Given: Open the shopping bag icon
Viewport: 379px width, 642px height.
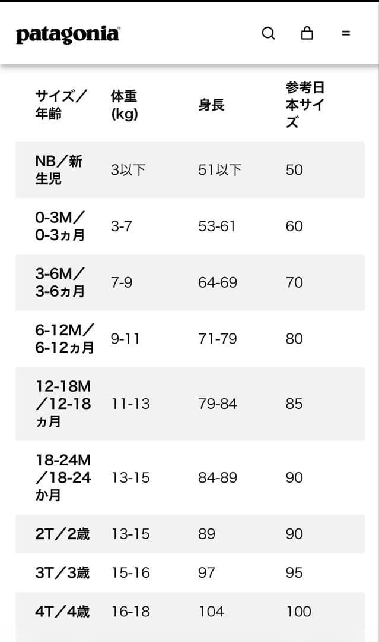Looking at the screenshot, I should click(x=307, y=33).
